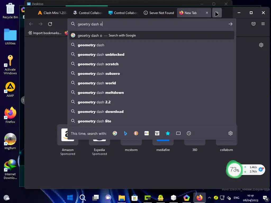This screenshot has width=271, height=203.
Task: Switch to Server Not Found tab
Action: coord(159,13)
